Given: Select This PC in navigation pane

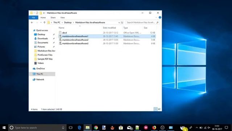Looking at the screenshot, I should coord(42,74).
